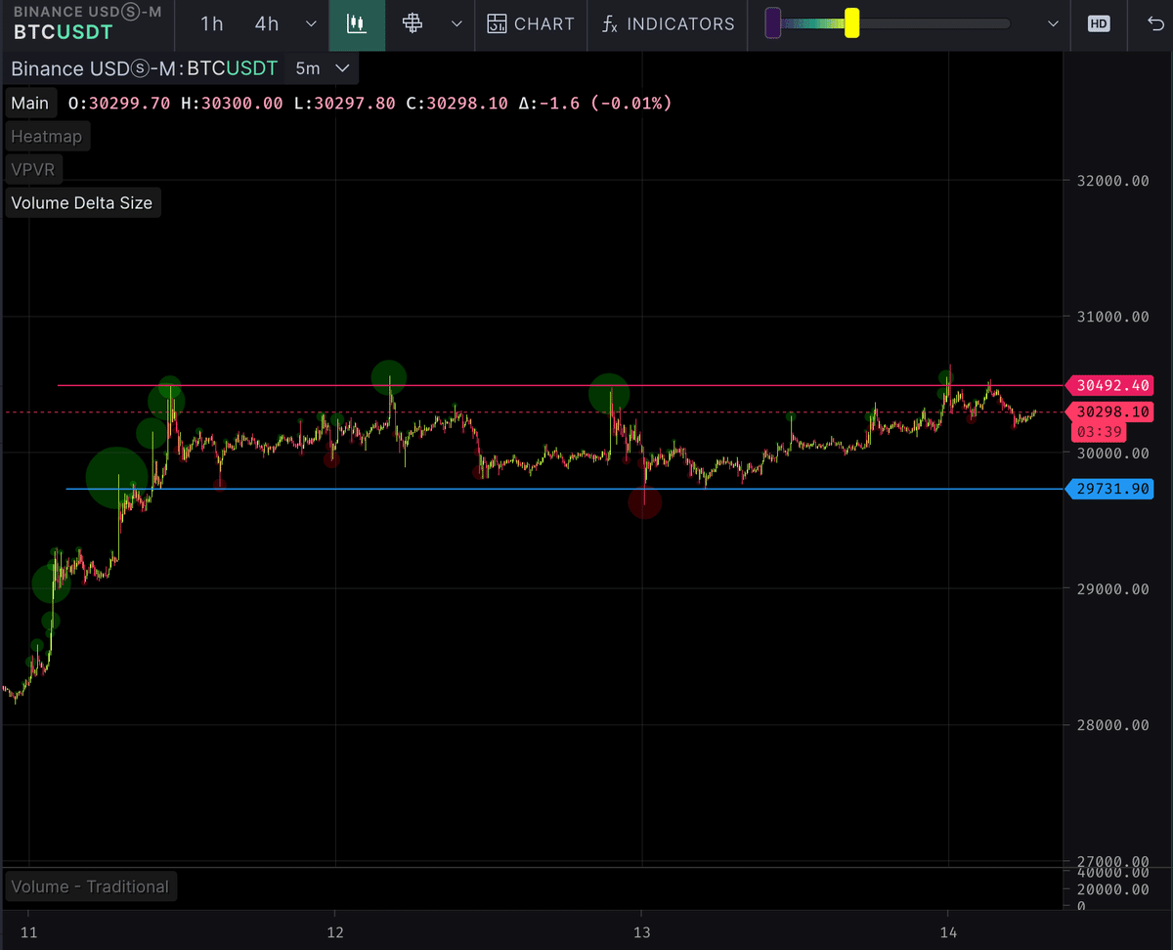
Task: Click the Binance USDⓈ-M BTCUSDT chart title
Action: [x=145, y=68]
